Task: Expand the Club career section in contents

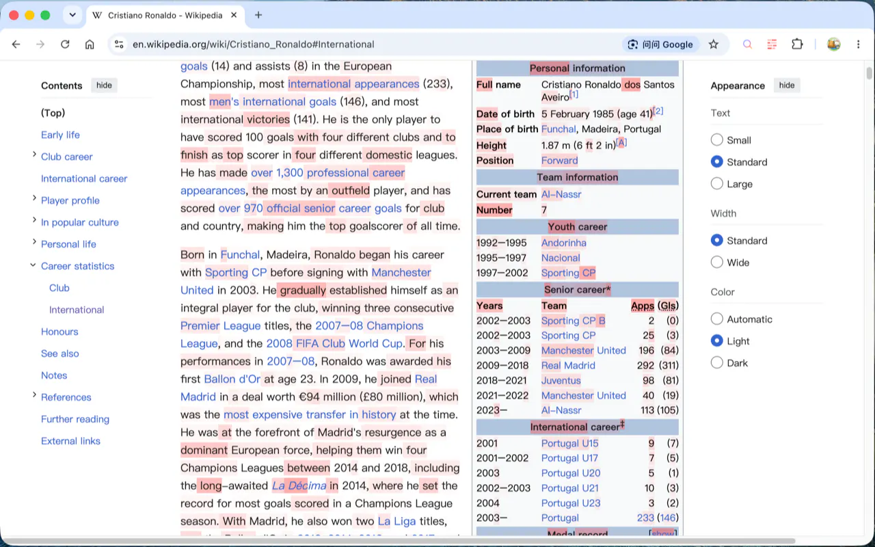Action: click(34, 155)
